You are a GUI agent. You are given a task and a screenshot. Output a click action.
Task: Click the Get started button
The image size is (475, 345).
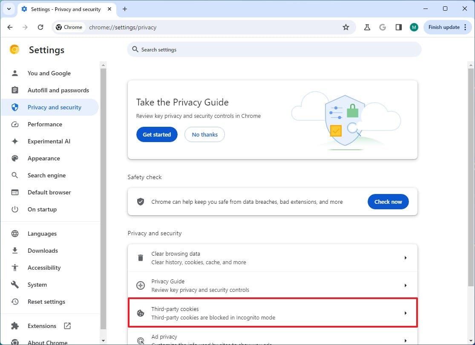(x=157, y=134)
